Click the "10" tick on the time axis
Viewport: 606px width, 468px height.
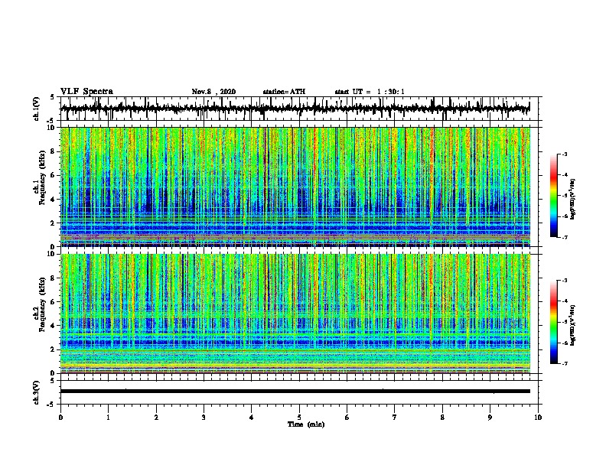tap(538, 418)
